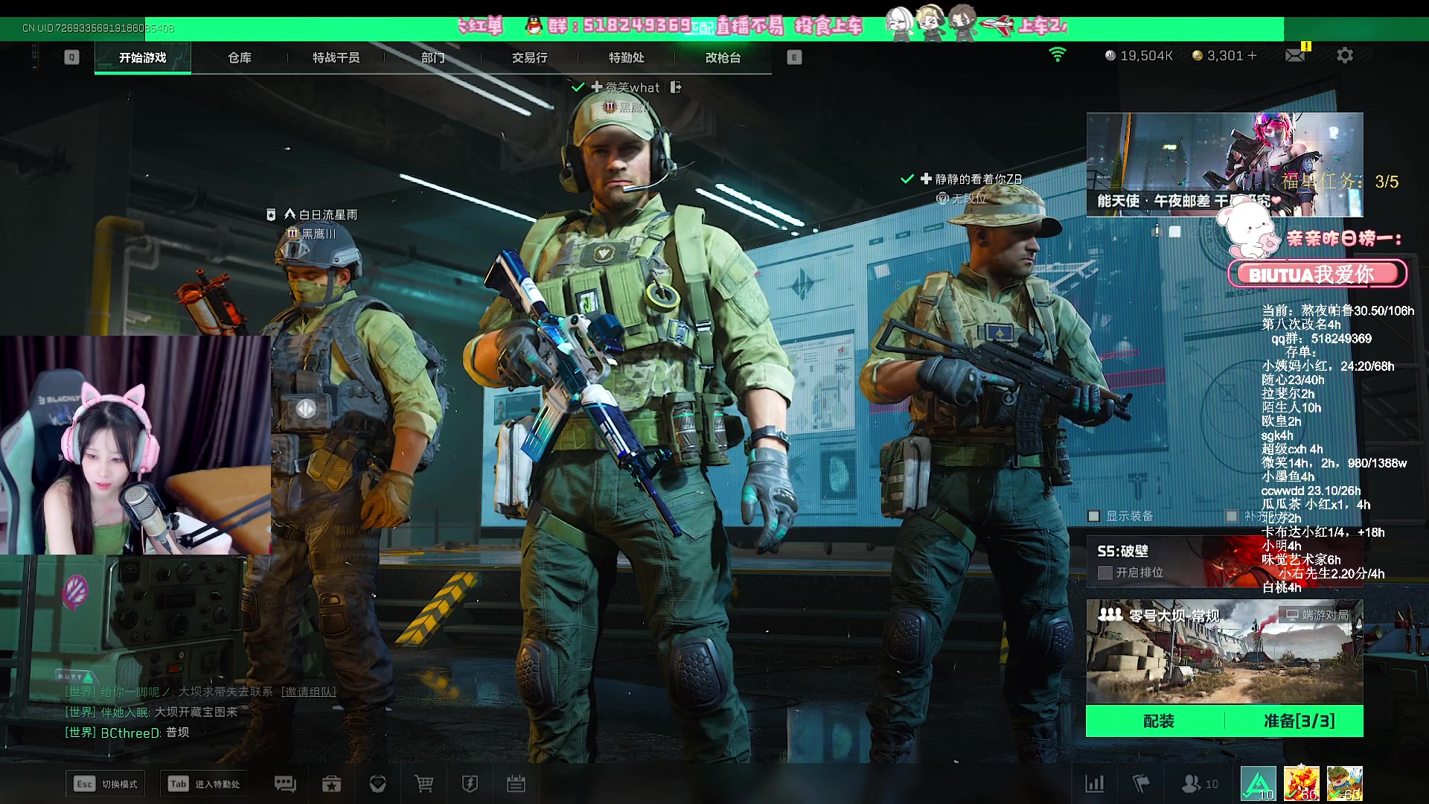The height and width of the screenshot is (804, 1429).
Task: Open the 改枪台 tab
Action: coord(723,57)
